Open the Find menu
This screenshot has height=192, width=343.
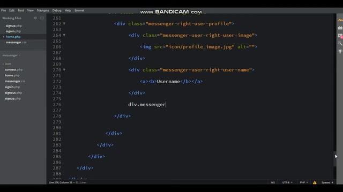21,11
